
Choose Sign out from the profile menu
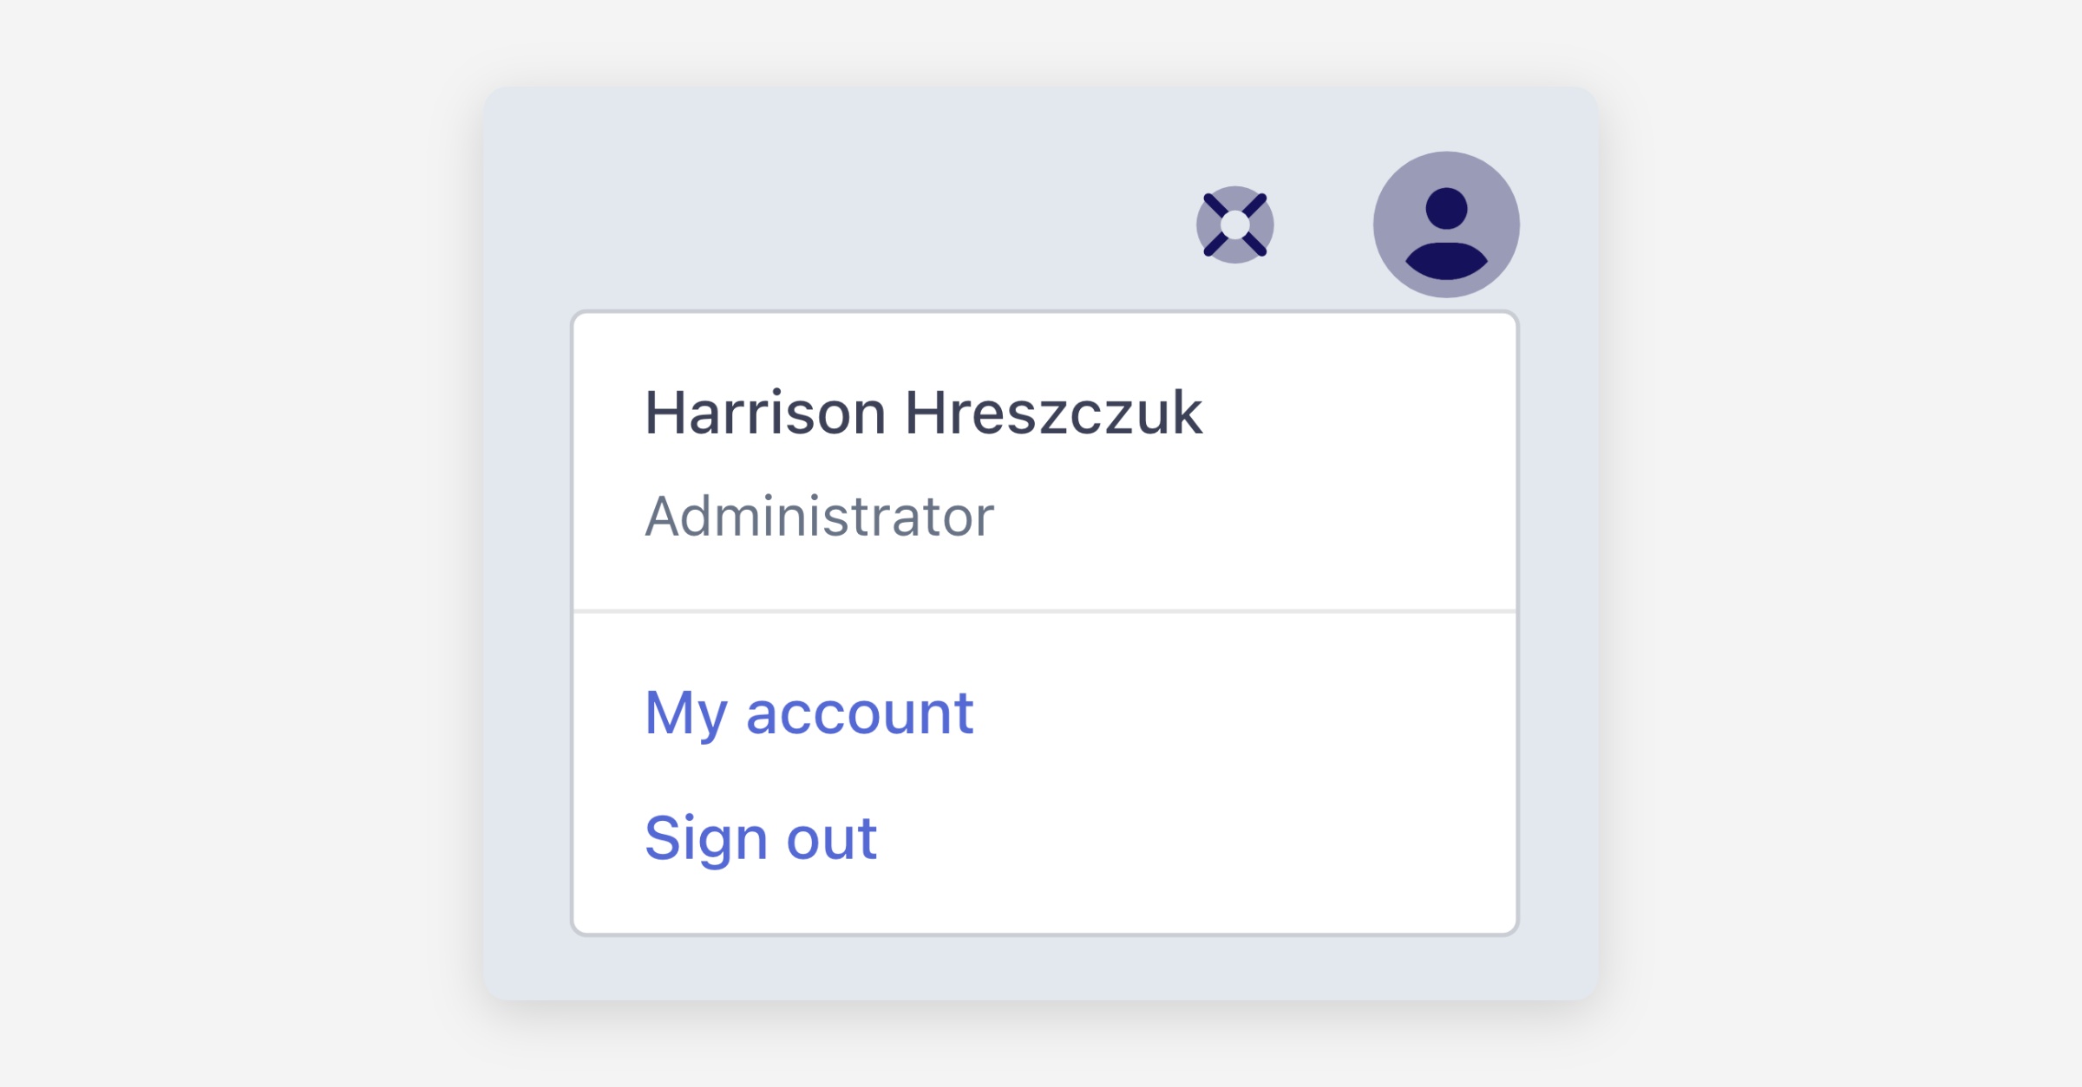coord(761,838)
